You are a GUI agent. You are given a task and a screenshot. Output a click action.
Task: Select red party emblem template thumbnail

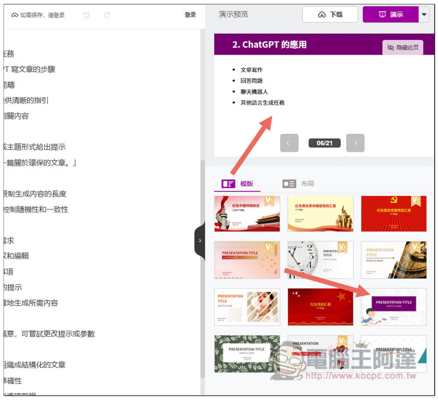tap(394, 214)
